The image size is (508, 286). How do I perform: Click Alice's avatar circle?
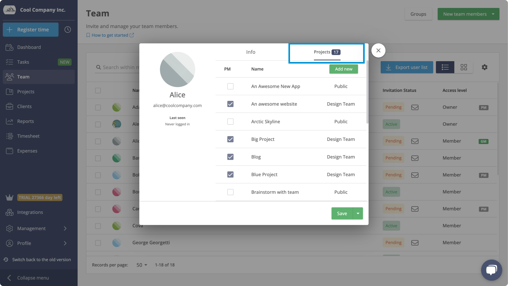click(x=177, y=69)
